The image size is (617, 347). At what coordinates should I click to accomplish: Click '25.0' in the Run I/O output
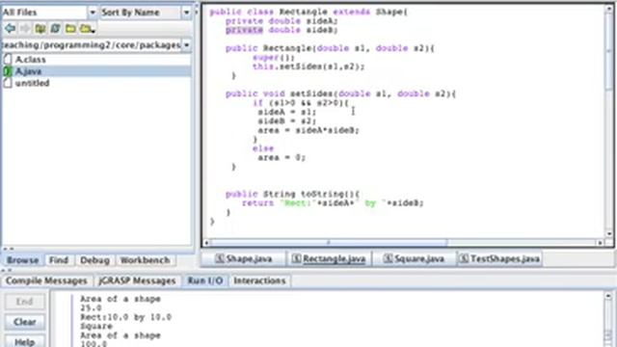[91, 308]
